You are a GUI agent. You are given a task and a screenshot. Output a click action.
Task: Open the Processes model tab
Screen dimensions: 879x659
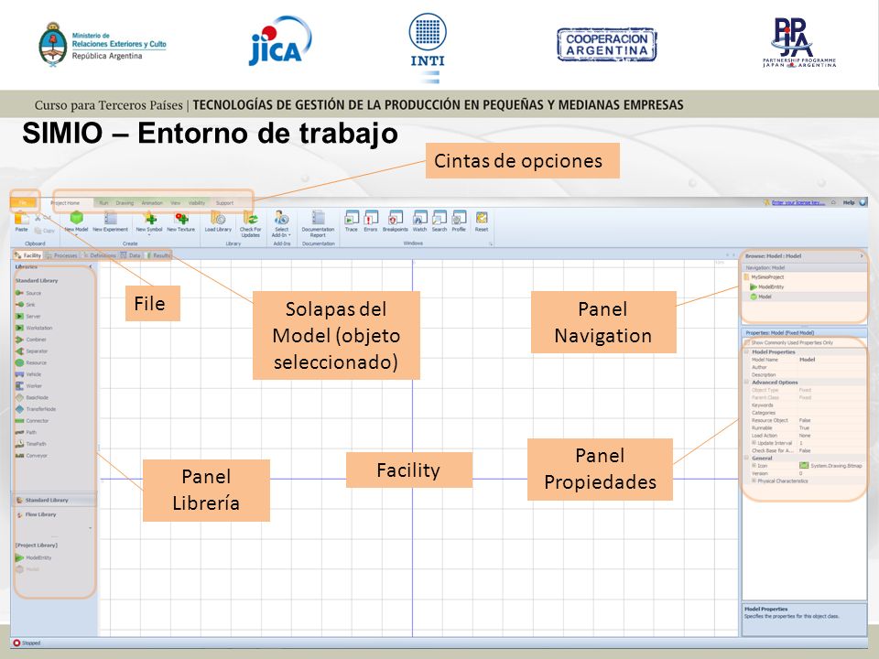[x=61, y=255]
